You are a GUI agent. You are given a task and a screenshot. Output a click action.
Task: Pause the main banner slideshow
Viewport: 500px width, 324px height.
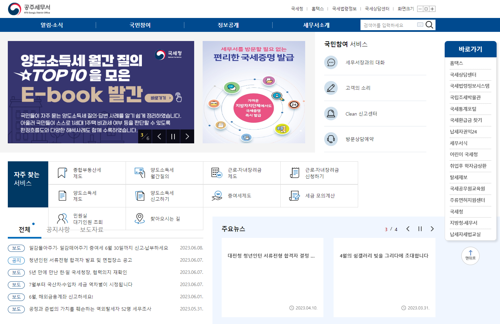coord(173,137)
